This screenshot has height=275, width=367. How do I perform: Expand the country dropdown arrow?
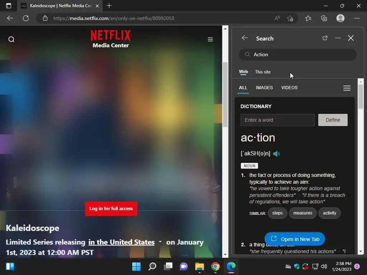160,242
